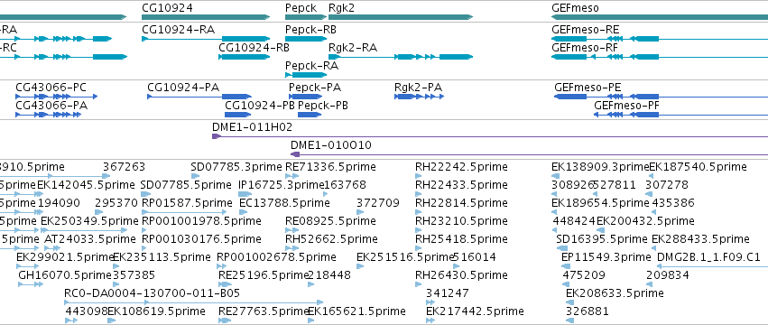Viewport: 768px width, 325px height.
Task: Click the CG10924-RA transcript glyph
Action: tap(206, 39)
